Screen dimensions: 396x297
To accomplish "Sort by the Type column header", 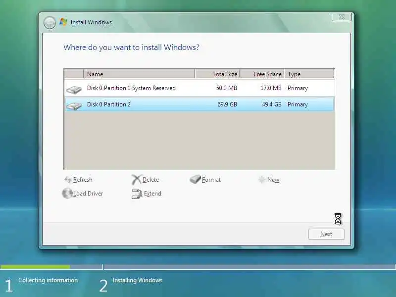I will [x=309, y=74].
